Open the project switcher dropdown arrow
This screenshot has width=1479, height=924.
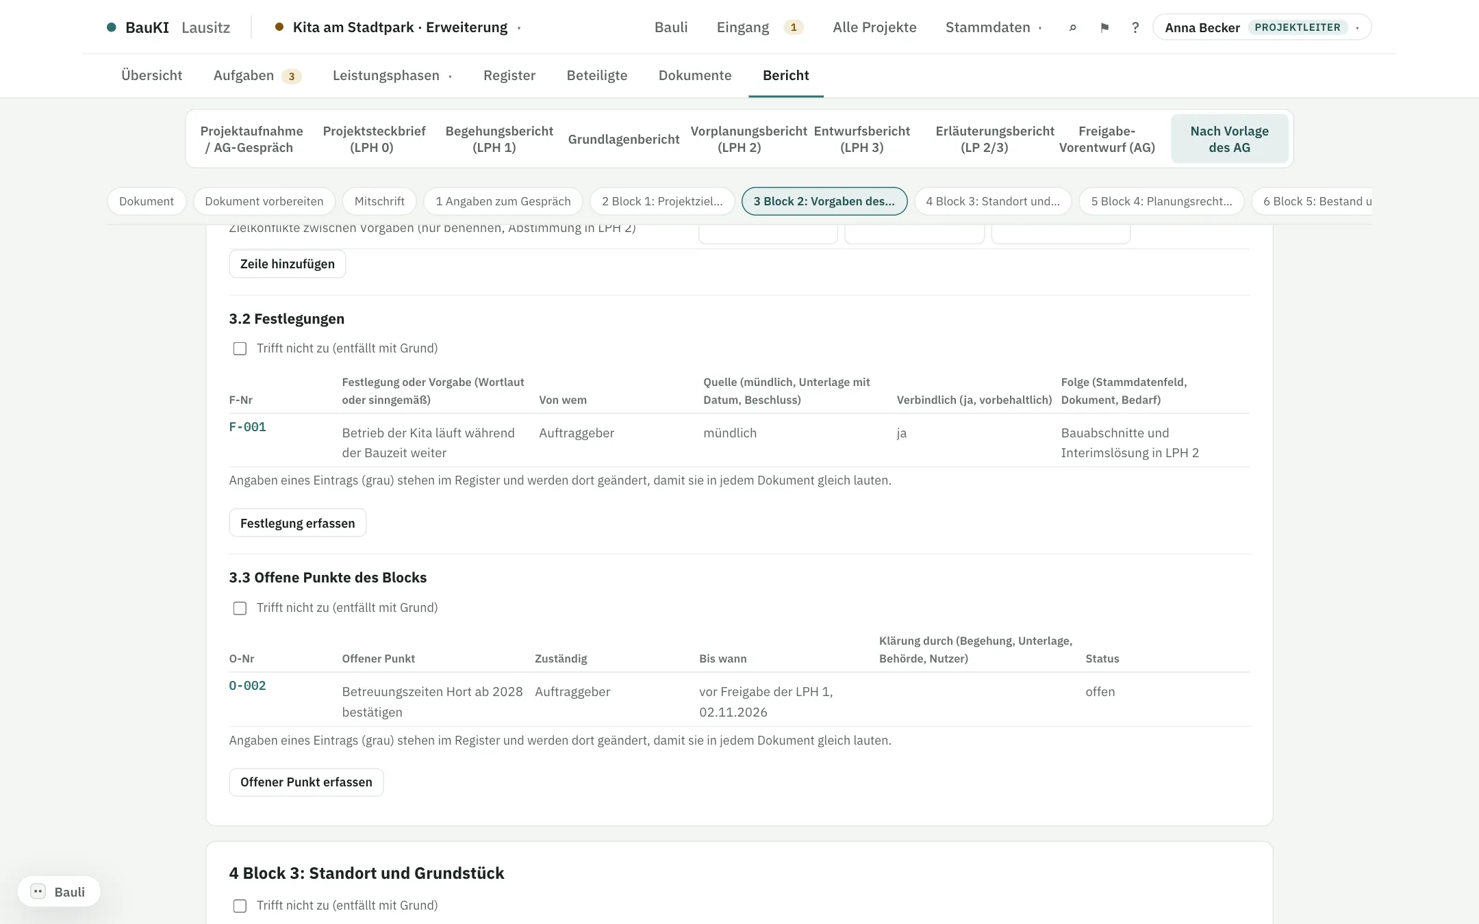[519, 28]
